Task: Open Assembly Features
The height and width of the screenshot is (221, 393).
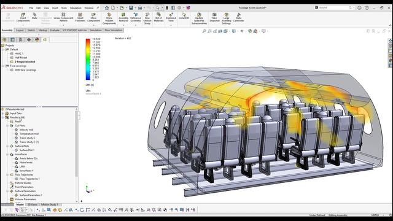Action: (123, 18)
